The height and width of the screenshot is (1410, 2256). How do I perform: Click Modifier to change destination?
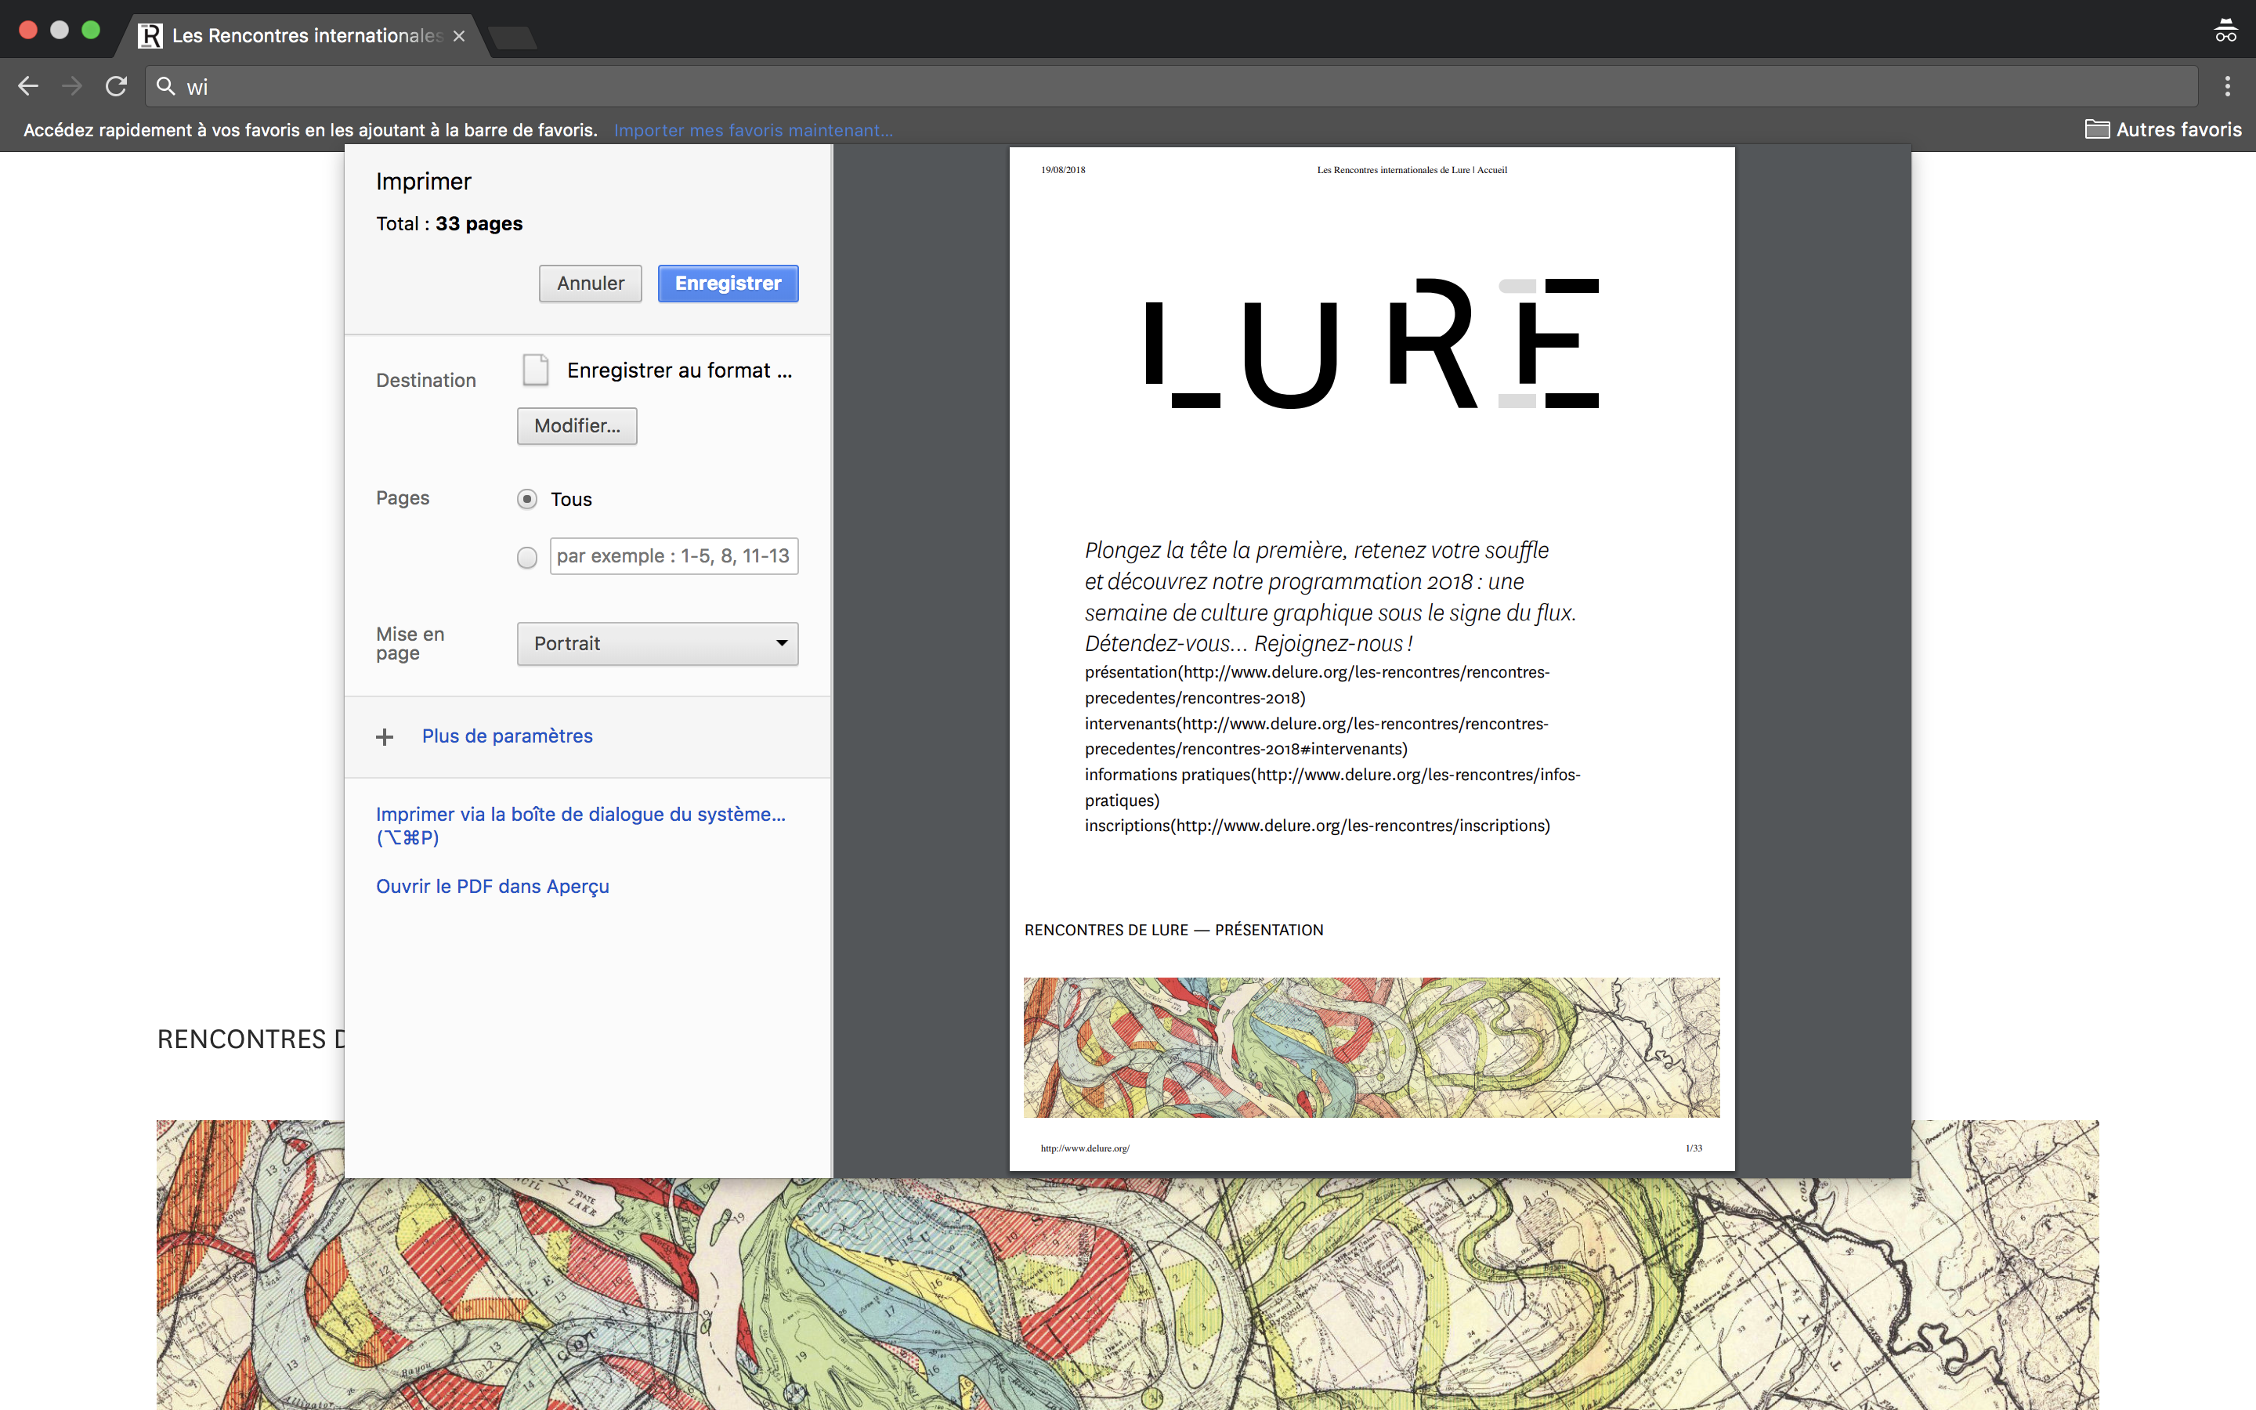click(x=577, y=426)
